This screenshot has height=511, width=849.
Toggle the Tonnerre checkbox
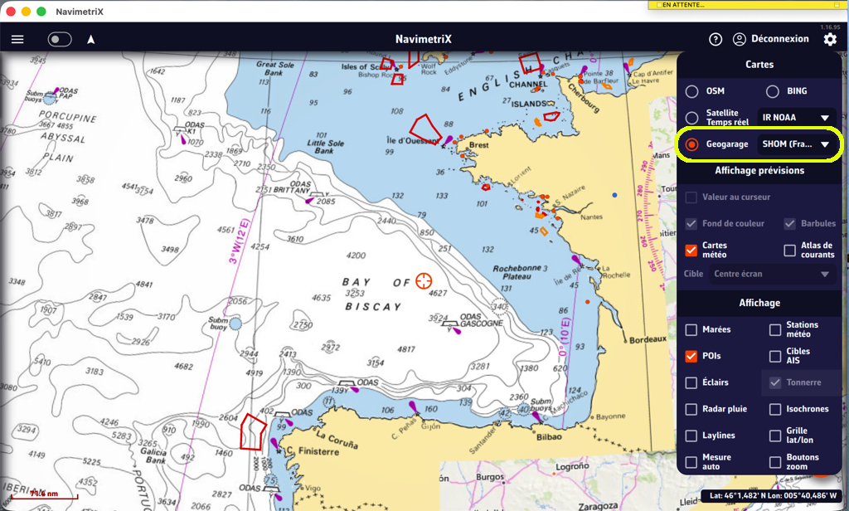775,382
